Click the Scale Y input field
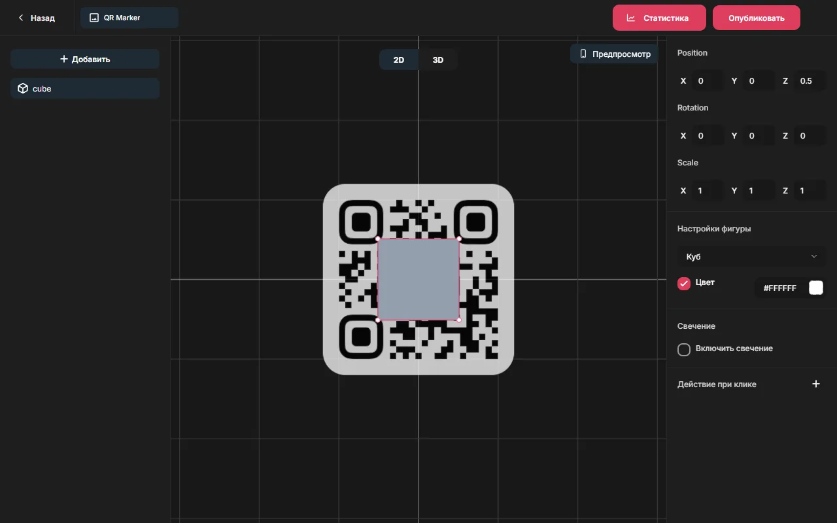Image resolution: width=837 pixels, height=523 pixels. point(759,191)
